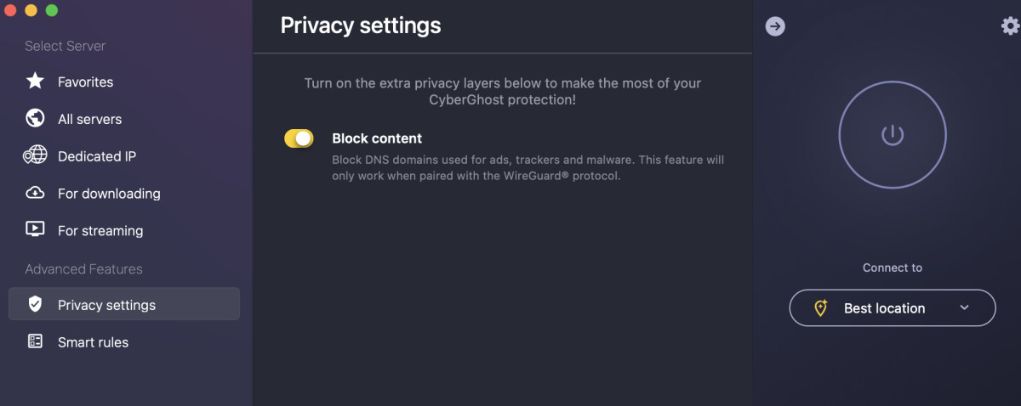The width and height of the screenshot is (1021, 406).
Task: Click the Favorites star icon
Action: pyautogui.click(x=35, y=82)
